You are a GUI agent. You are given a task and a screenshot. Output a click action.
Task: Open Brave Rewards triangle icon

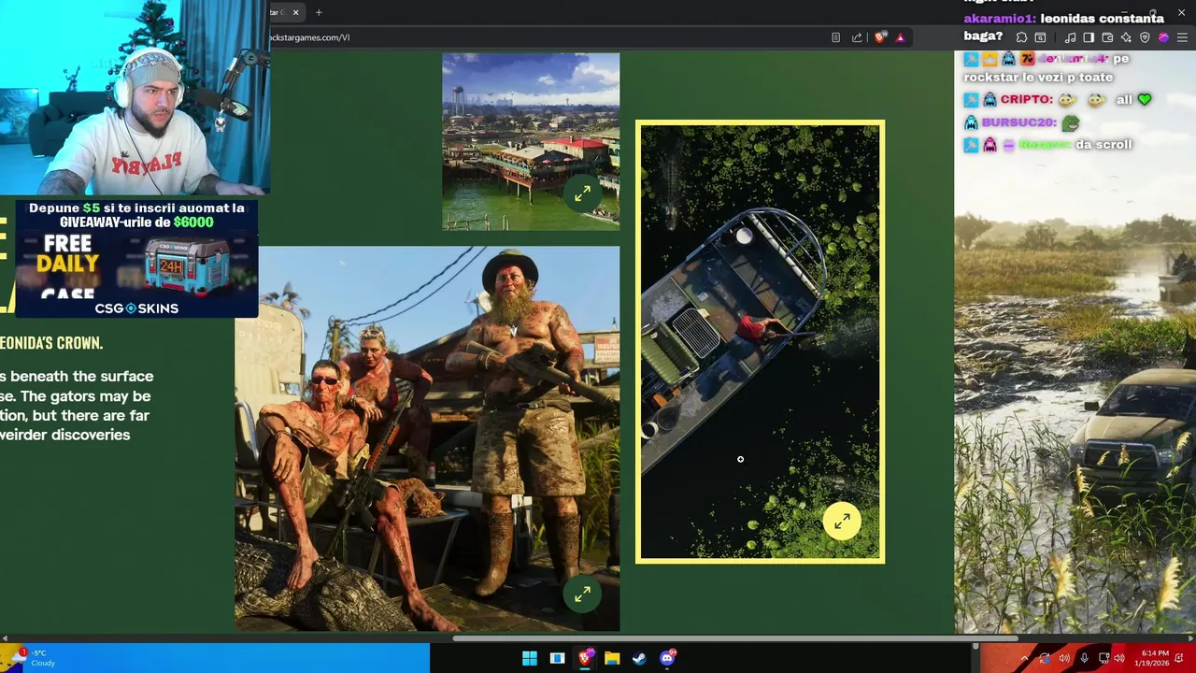click(900, 37)
